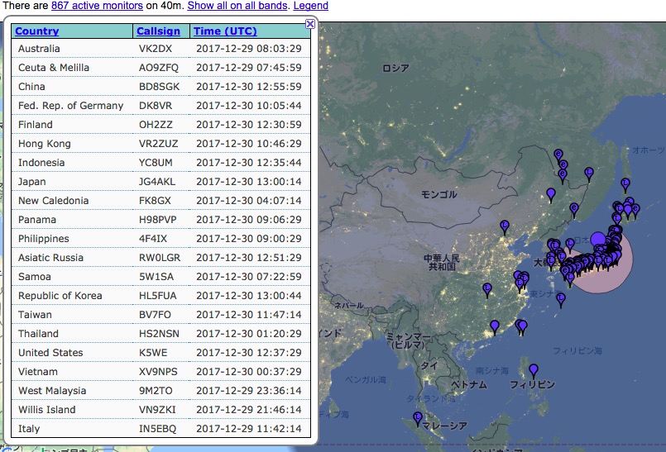The height and width of the screenshot is (452, 666).
Task: Select the large round marker over Japan
Action: pyautogui.click(x=598, y=239)
